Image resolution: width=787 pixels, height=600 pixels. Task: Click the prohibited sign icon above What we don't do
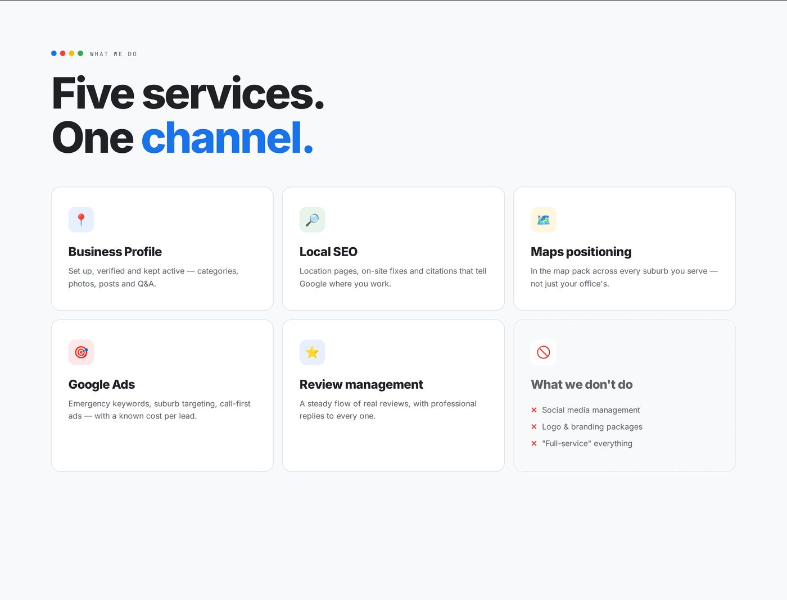pyautogui.click(x=544, y=352)
